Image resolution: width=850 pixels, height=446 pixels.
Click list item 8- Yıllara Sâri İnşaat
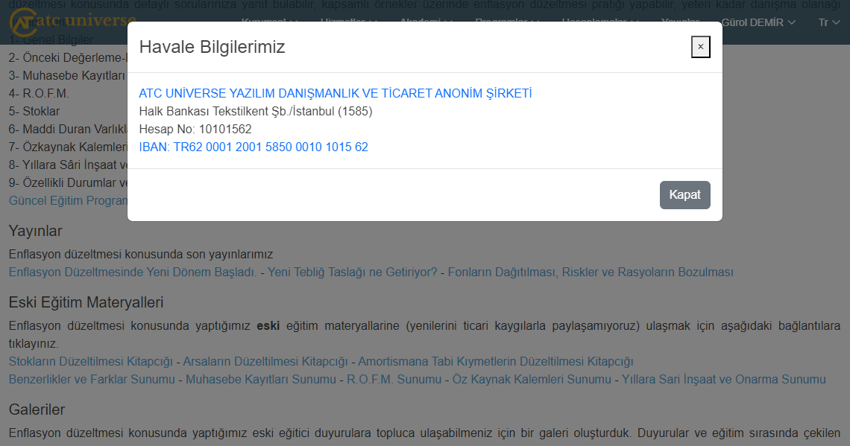[x=68, y=165]
